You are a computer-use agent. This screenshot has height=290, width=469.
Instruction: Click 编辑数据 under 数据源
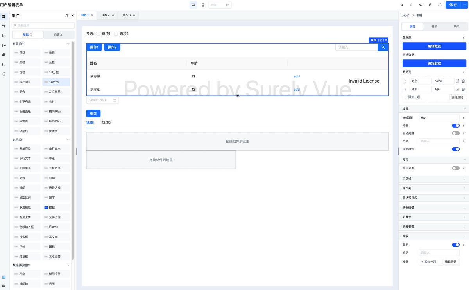434,46
